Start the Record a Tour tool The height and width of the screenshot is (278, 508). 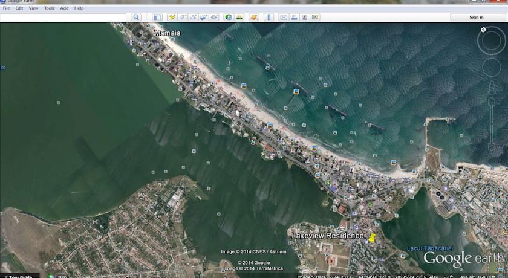(x=214, y=17)
